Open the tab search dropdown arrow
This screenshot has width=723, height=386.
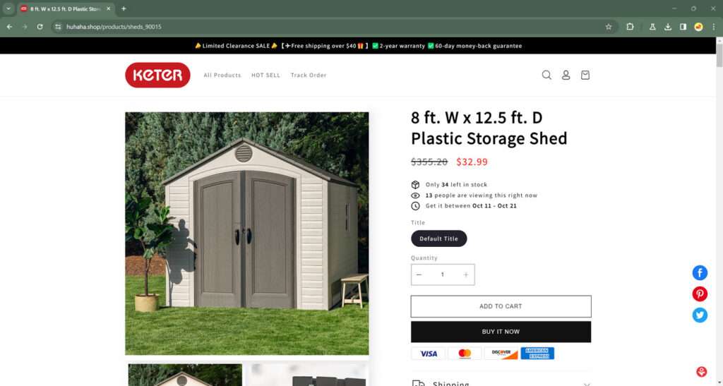point(8,8)
